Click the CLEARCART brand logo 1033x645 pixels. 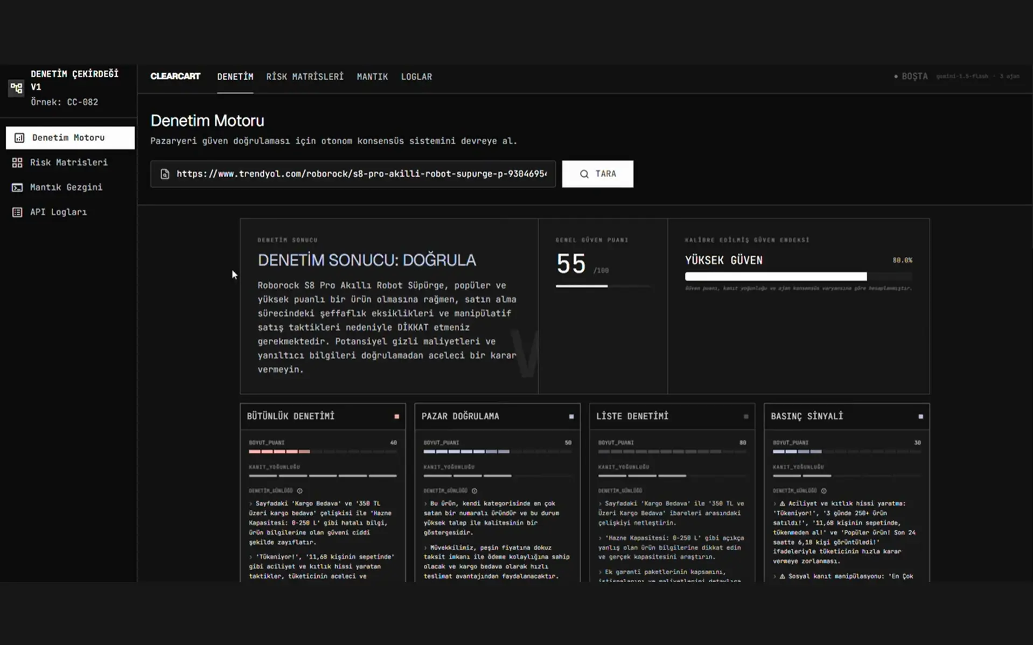point(175,76)
